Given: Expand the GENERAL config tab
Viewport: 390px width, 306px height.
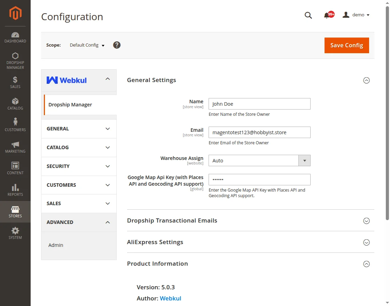Looking at the screenshot, I should pos(79,129).
